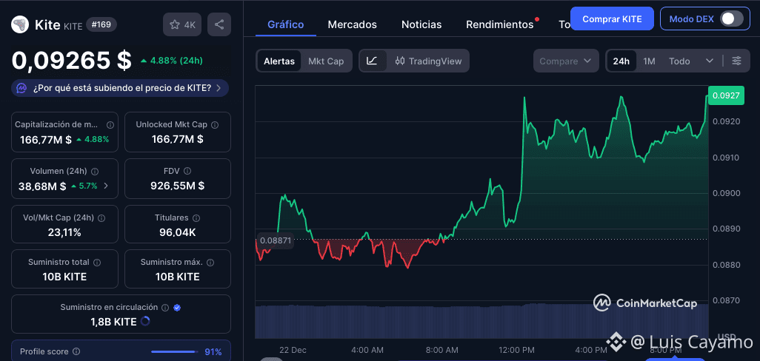Select the 1M time range
760x361 pixels.
[649, 61]
